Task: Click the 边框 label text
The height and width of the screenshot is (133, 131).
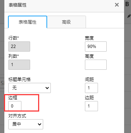Action: (13, 98)
